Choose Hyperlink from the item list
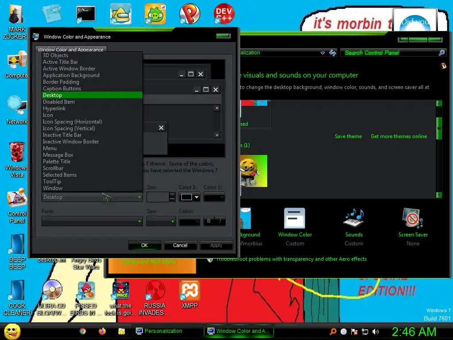Screen dimensions: 453x340 [92, 108]
